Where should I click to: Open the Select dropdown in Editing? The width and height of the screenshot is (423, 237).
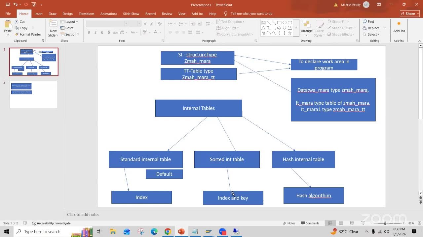(371, 34)
